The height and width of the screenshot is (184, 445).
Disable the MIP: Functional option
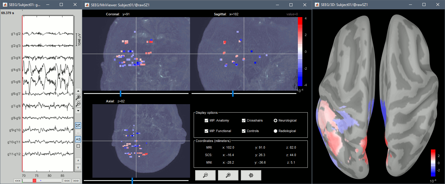pyautogui.click(x=206, y=131)
